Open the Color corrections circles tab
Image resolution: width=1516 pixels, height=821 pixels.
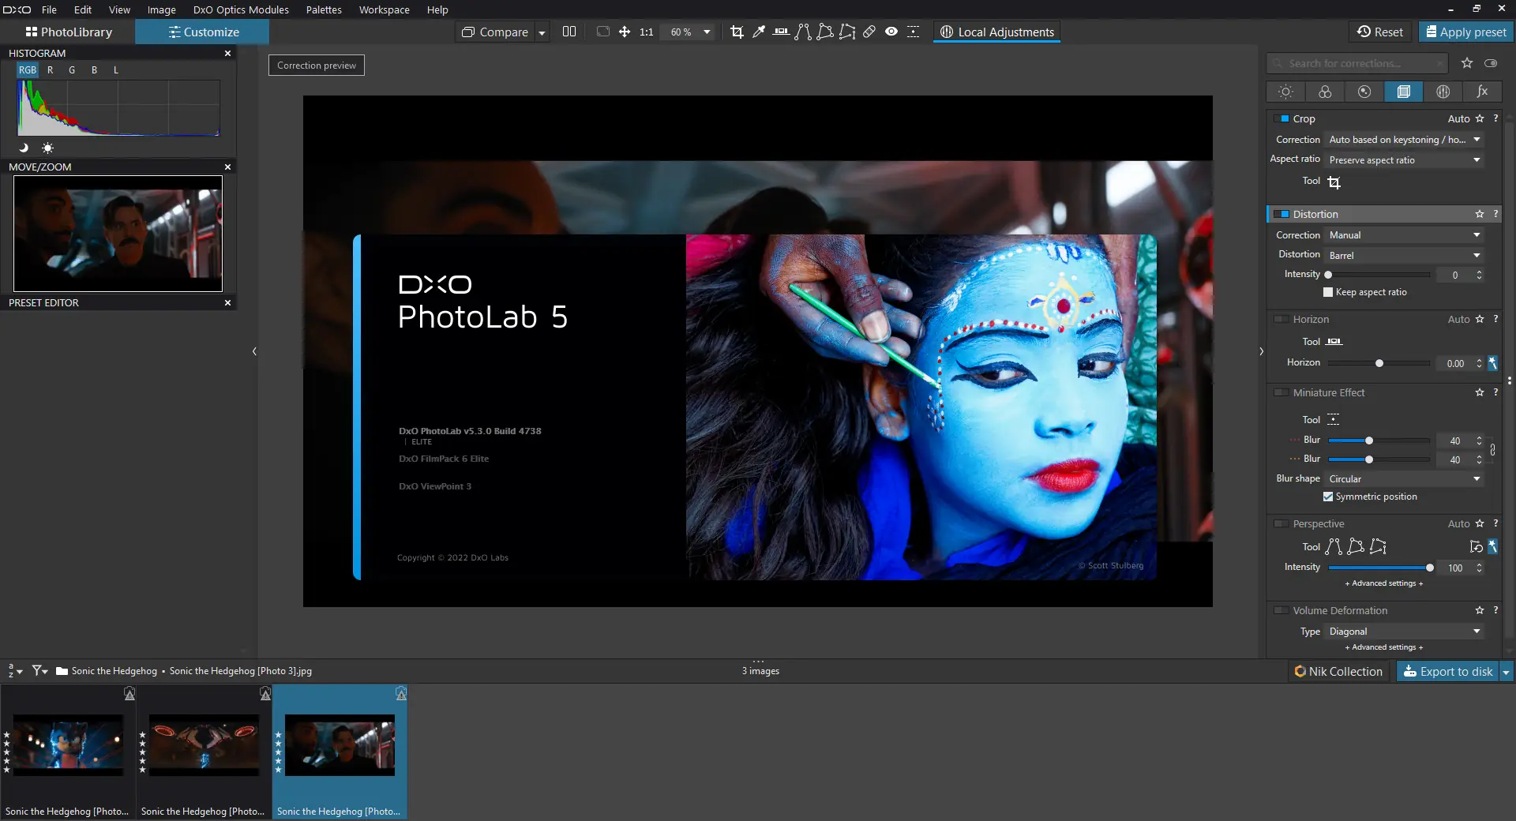(1325, 92)
